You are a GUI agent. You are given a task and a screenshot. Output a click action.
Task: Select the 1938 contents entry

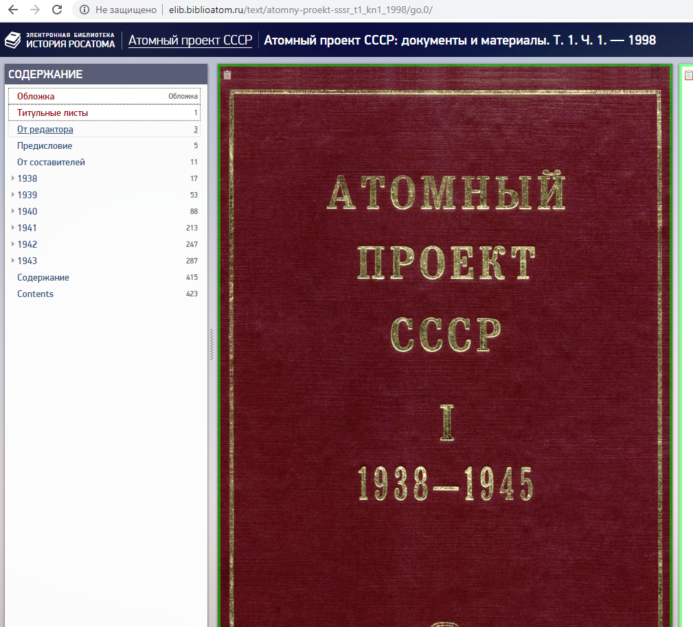pyautogui.click(x=27, y=178)
